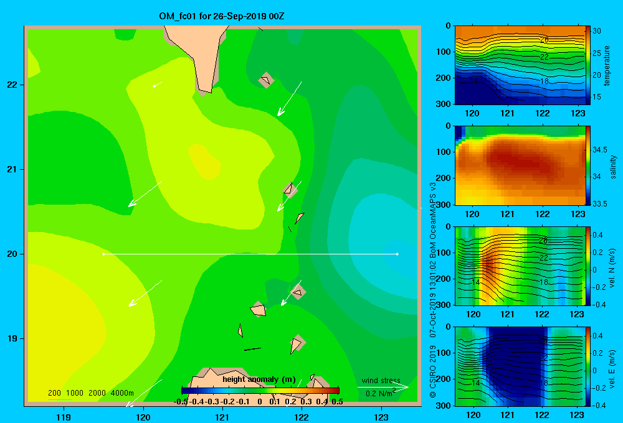Screen dimensions: 623x423
Task: Open the temperature cross-section panel
Action: coord(520,65)
